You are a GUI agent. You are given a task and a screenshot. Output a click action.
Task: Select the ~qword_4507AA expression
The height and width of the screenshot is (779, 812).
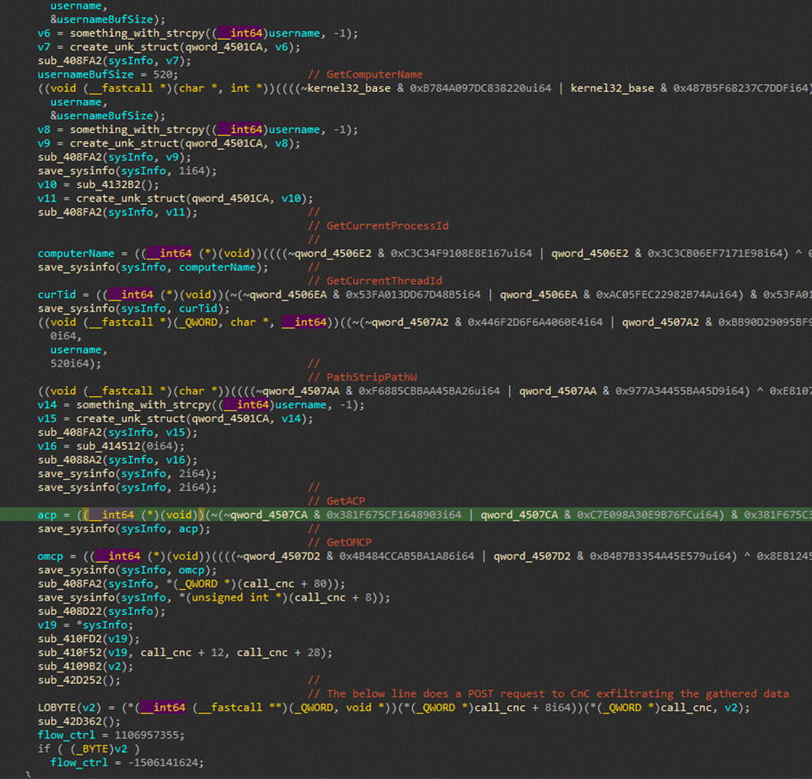(x=297, y=392)
